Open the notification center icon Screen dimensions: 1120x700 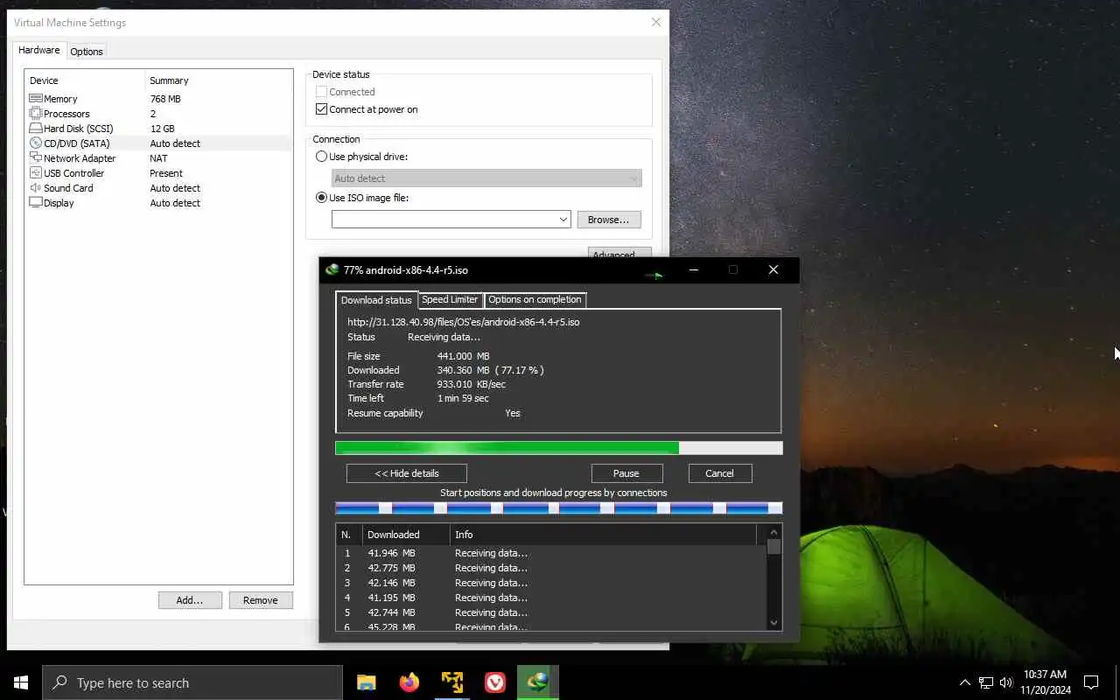(1091, 682)
